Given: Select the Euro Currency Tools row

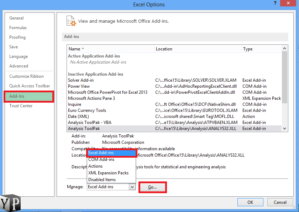Looking at the screenshot, I should click(x=174, y=110).
